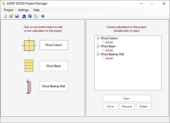Image resolution: width=170 pixels, height=123 pixels.
Task: Click the gear settings toolbar icon
Action: tap(36, 16)
